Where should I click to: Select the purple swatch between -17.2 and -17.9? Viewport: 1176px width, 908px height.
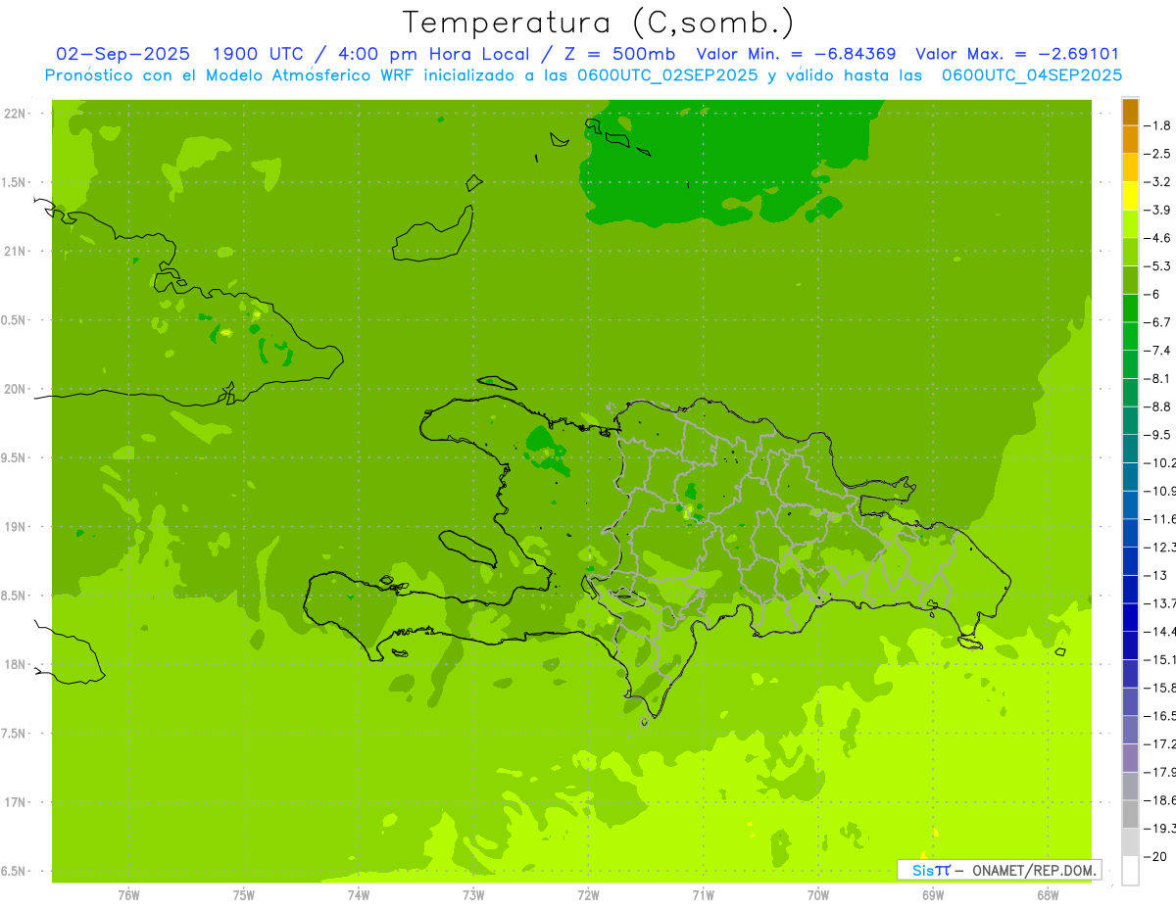click(1130, 757)
